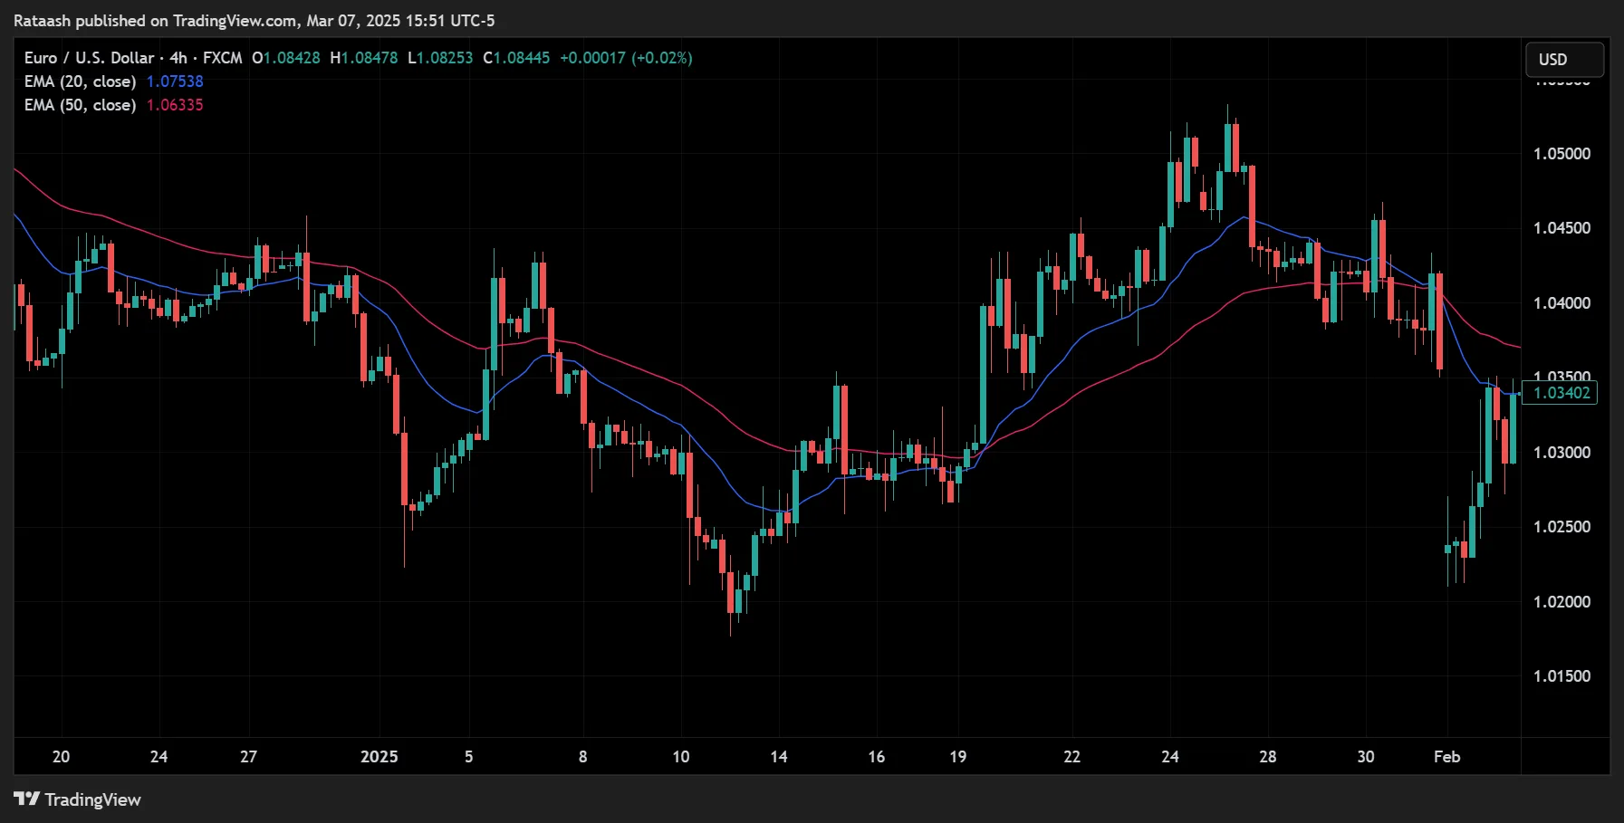1624x823 pixels.
Task: Open the FXCM exchange source label
Action: 220,57
